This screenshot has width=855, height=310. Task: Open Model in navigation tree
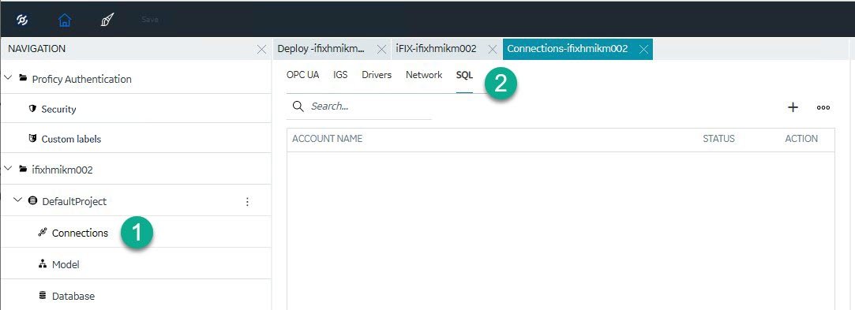point(66,265)
